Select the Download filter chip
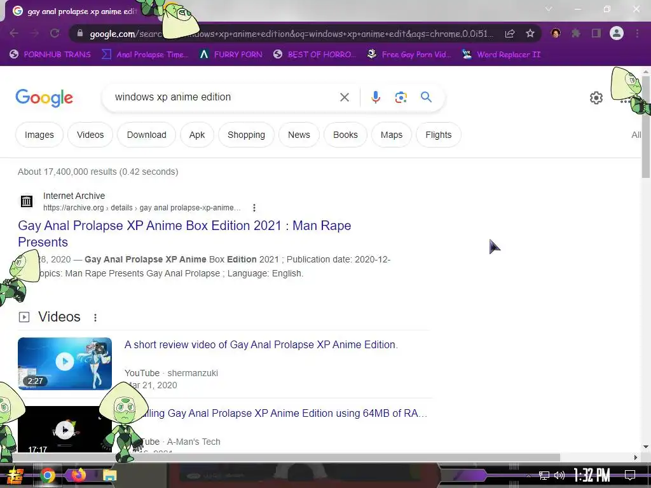Viewport: 651px width, 488px height. pos(147,135)
